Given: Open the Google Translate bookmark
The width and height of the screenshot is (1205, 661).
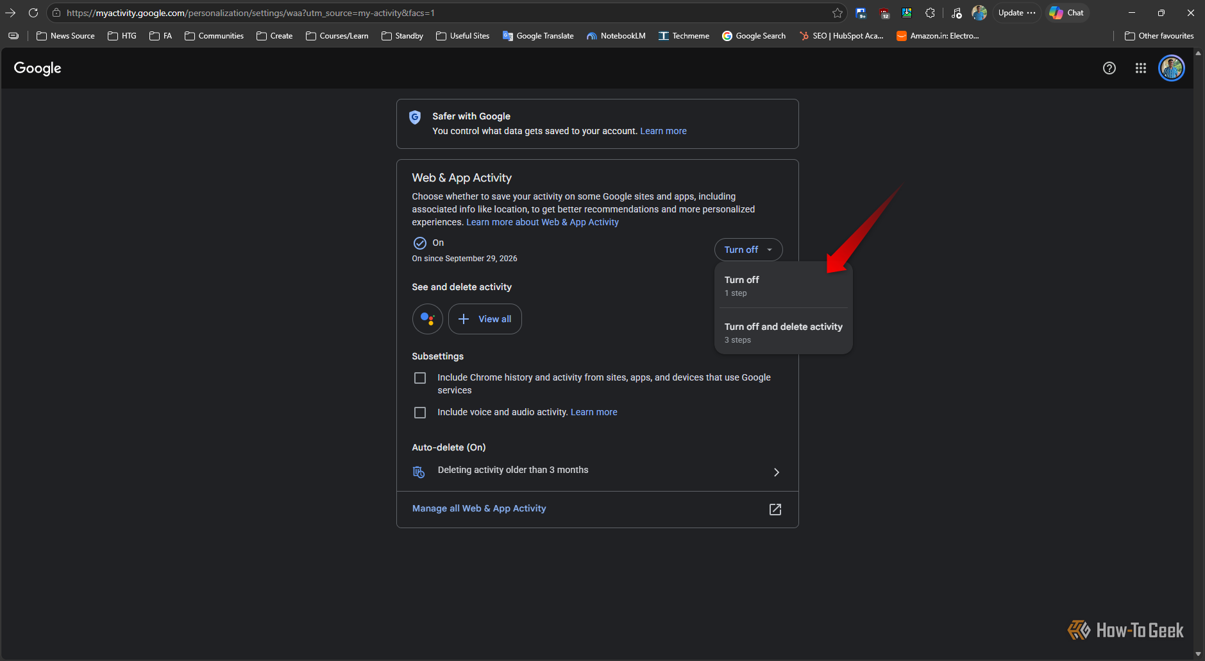Looking at the screenshot, I should coord(538,36).
